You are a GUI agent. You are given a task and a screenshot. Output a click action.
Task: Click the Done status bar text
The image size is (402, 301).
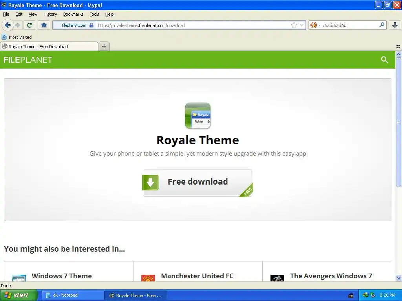click(5, 286)
